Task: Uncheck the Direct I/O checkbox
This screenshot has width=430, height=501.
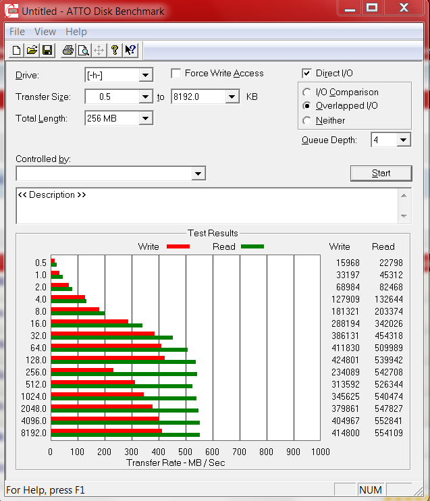Action: [x=307, y=74]
